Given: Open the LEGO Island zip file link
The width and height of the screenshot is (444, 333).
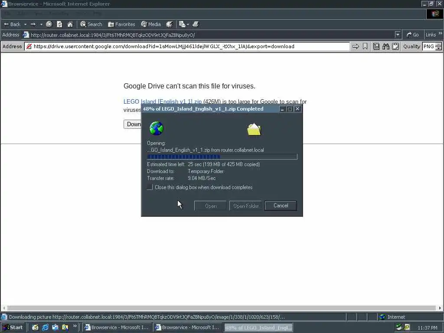Looking at the screenshot, I should coord(162,101).
